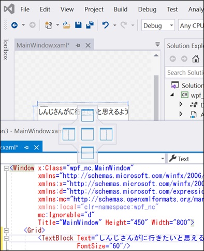Click the dock-to-top guide icon

[88, 115]
